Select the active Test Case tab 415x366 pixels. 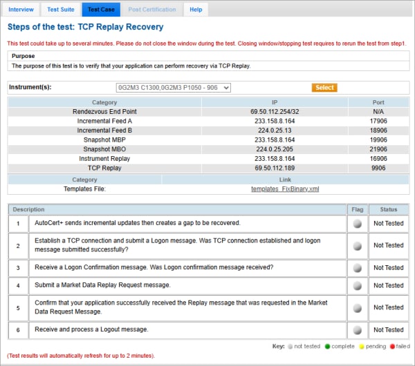101,10
